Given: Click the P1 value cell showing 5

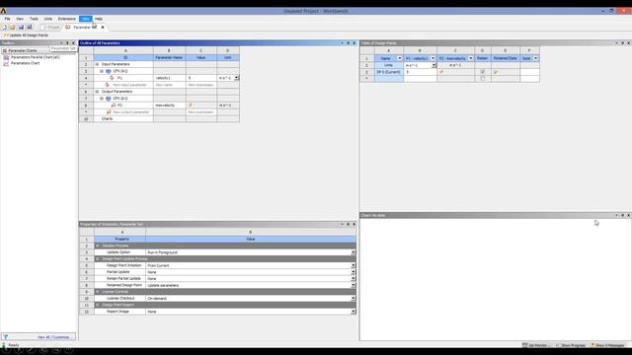Looking at the screenshot, I should tap(201, 78).
